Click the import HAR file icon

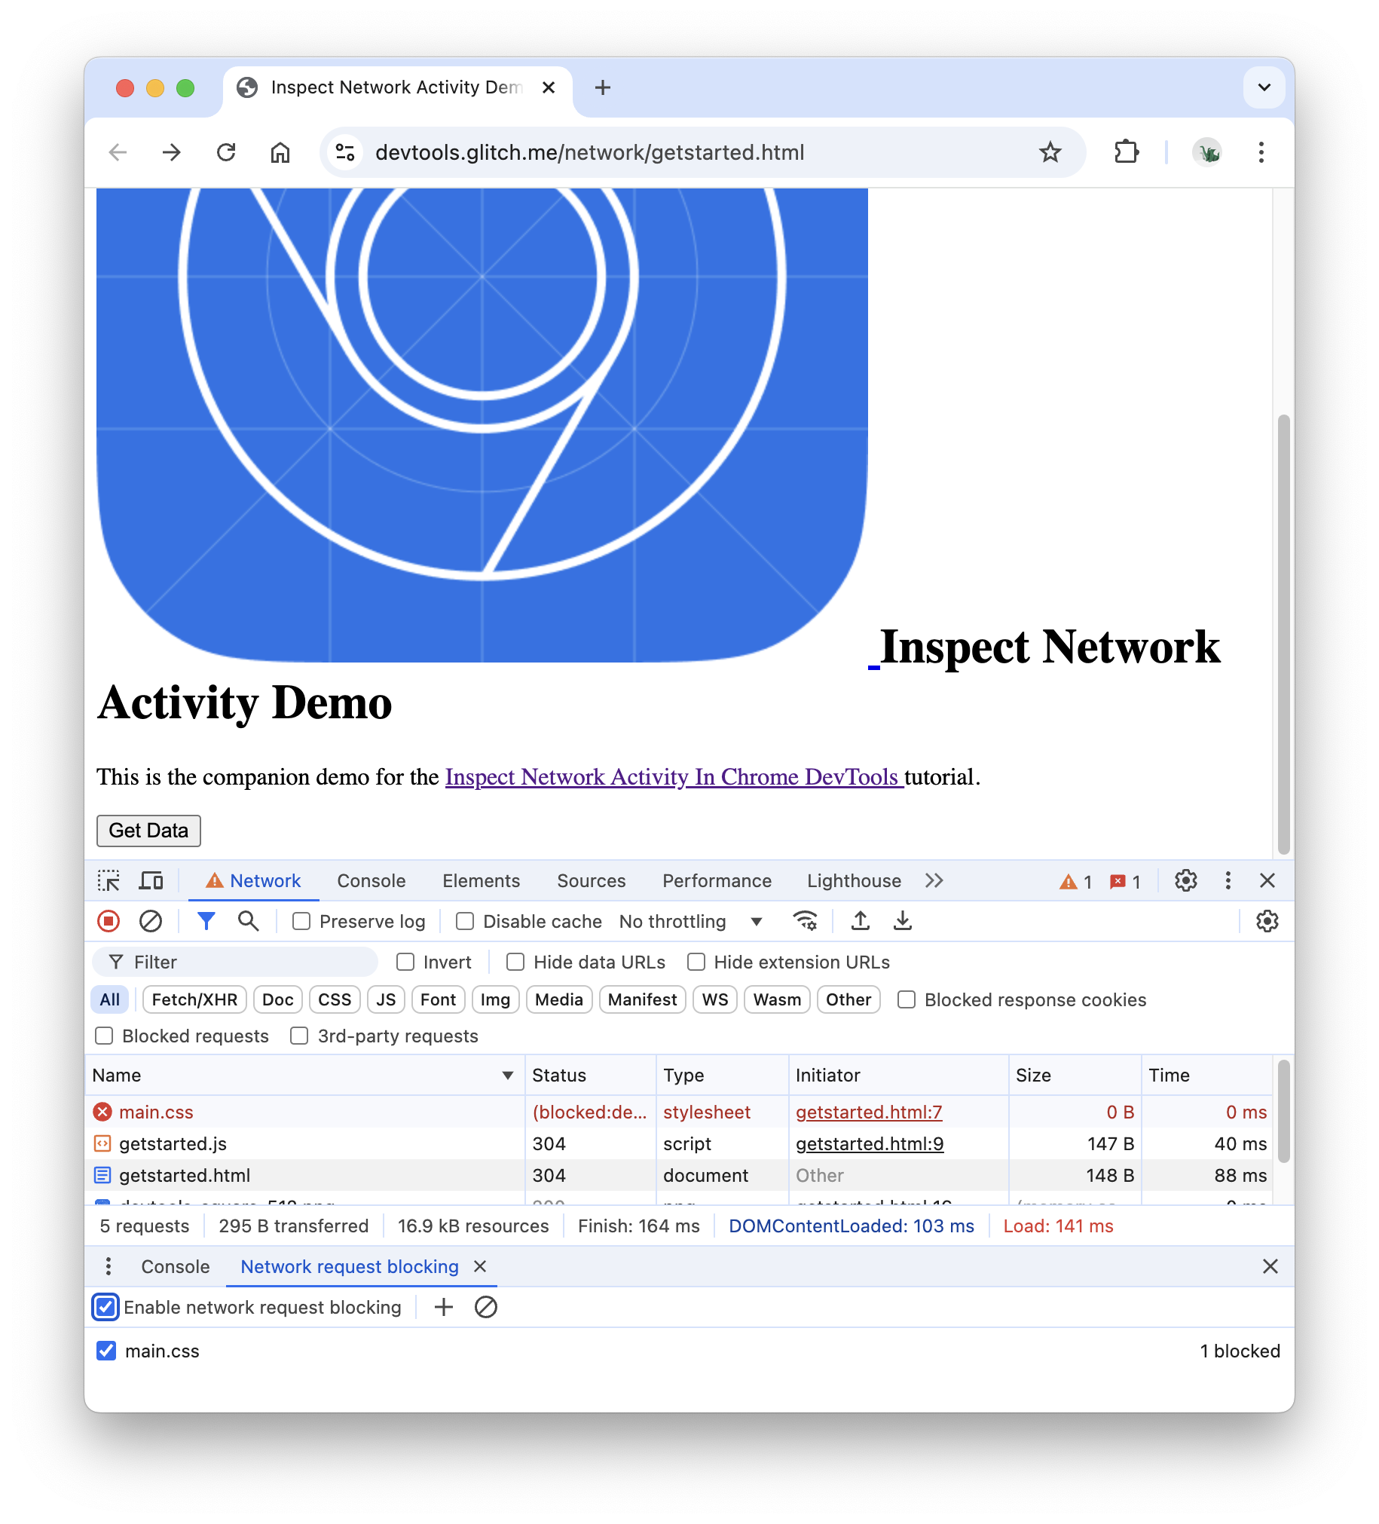[x=860, y=921]
